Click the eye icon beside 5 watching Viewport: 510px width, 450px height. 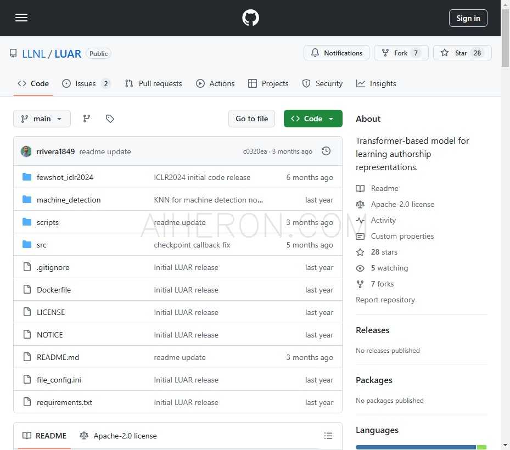click(360, 268)
